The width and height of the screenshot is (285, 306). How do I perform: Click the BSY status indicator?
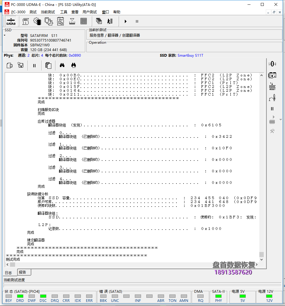click(9, 296)
